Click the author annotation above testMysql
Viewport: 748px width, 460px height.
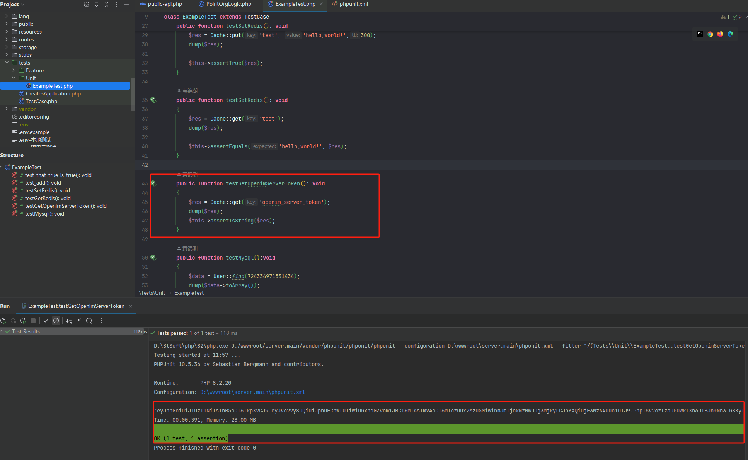[x=187, y=248]
